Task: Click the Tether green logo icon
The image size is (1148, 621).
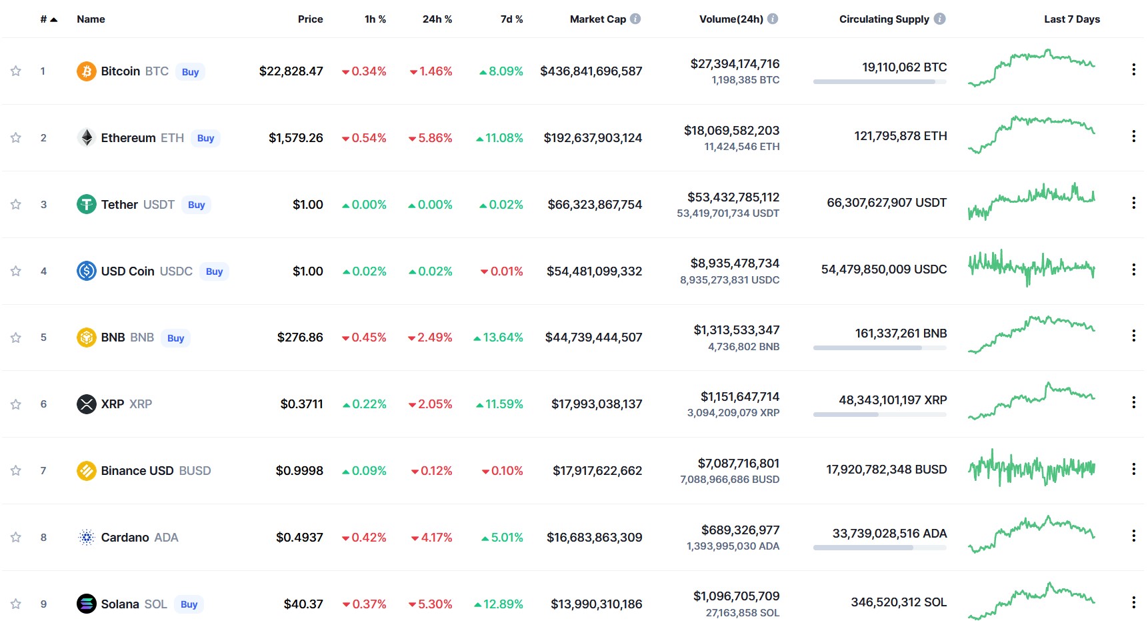Action: click(86, 204)
